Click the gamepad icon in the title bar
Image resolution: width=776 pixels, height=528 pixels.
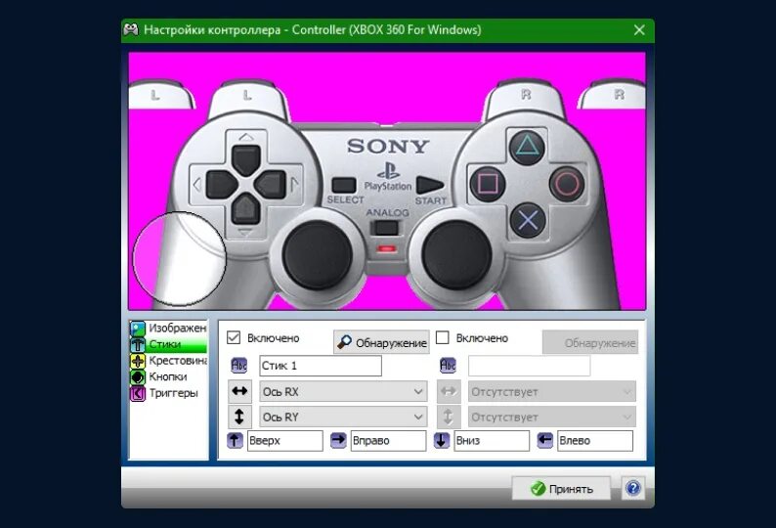click(131, 29)
